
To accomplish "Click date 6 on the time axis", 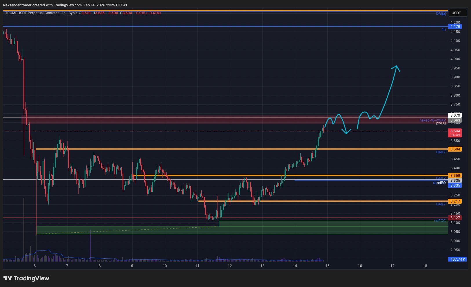I will 35,266.
